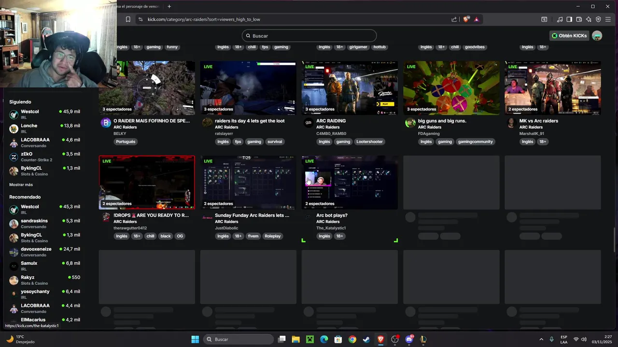Toggle the browser sidebar panel icon
This screenshot has height=347, width=618.
(x=569, y=19)
